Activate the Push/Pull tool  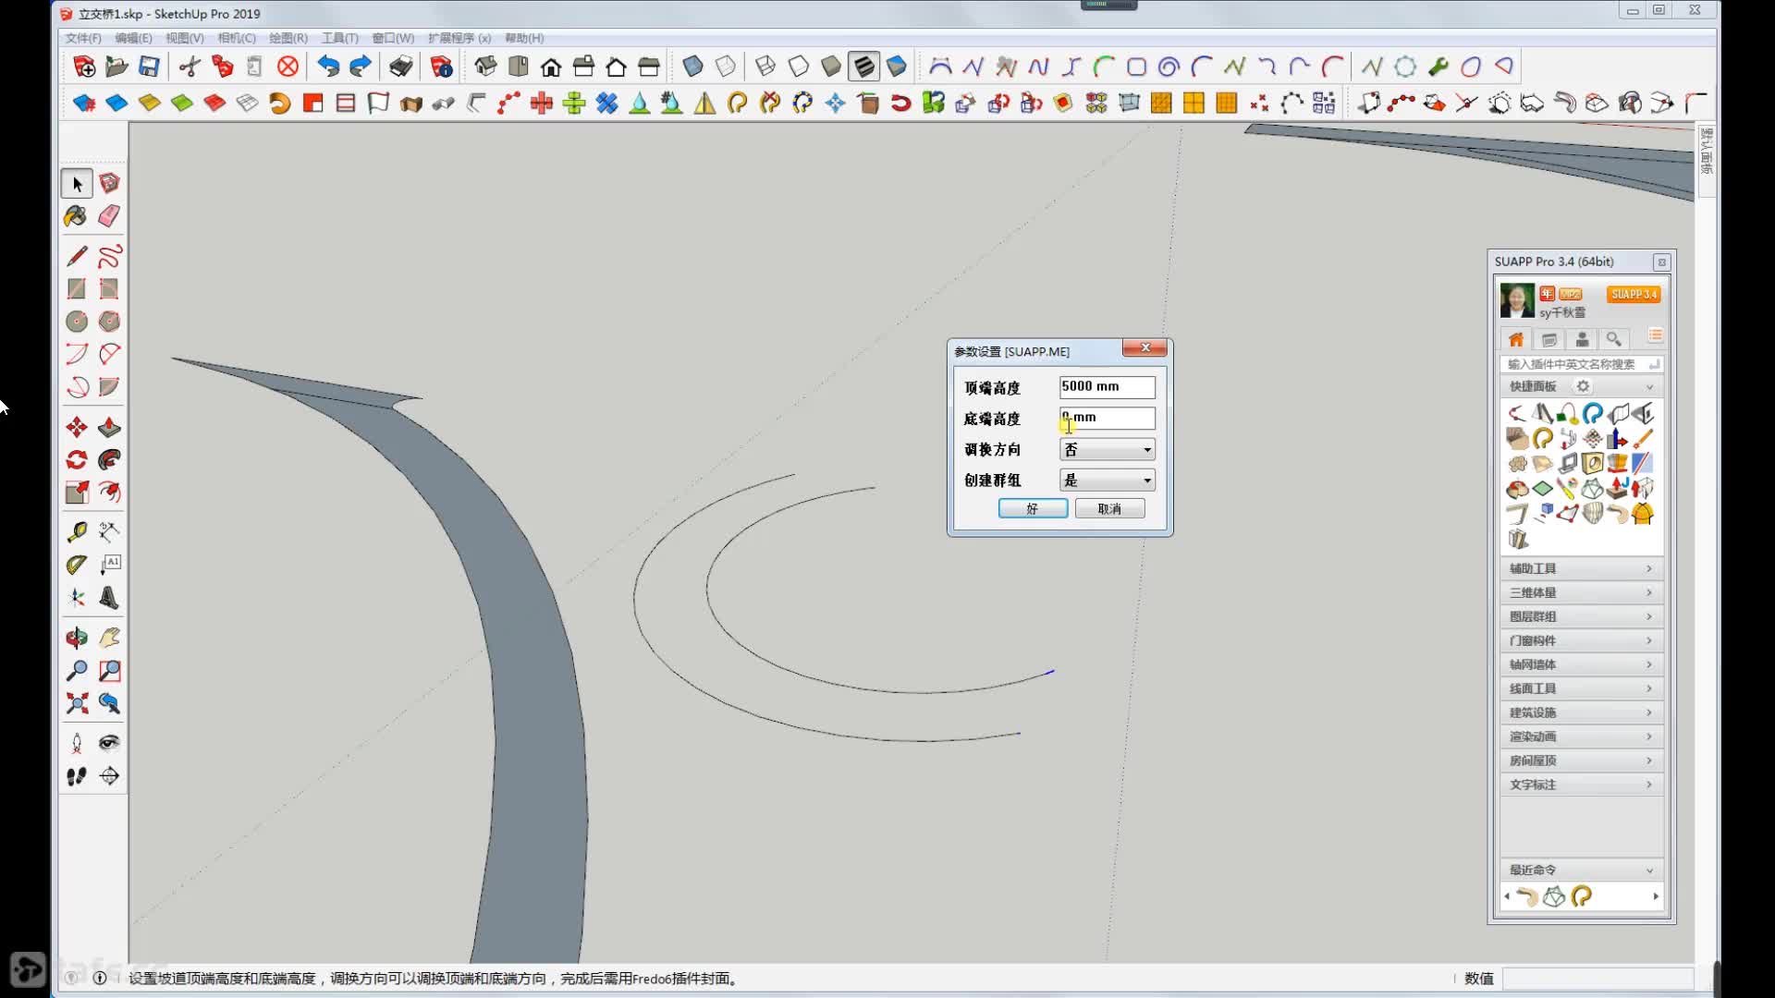click(109, 427)
